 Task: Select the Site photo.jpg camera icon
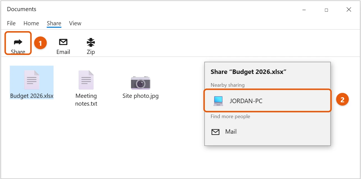pyautogui.click(x=141, y=83)
